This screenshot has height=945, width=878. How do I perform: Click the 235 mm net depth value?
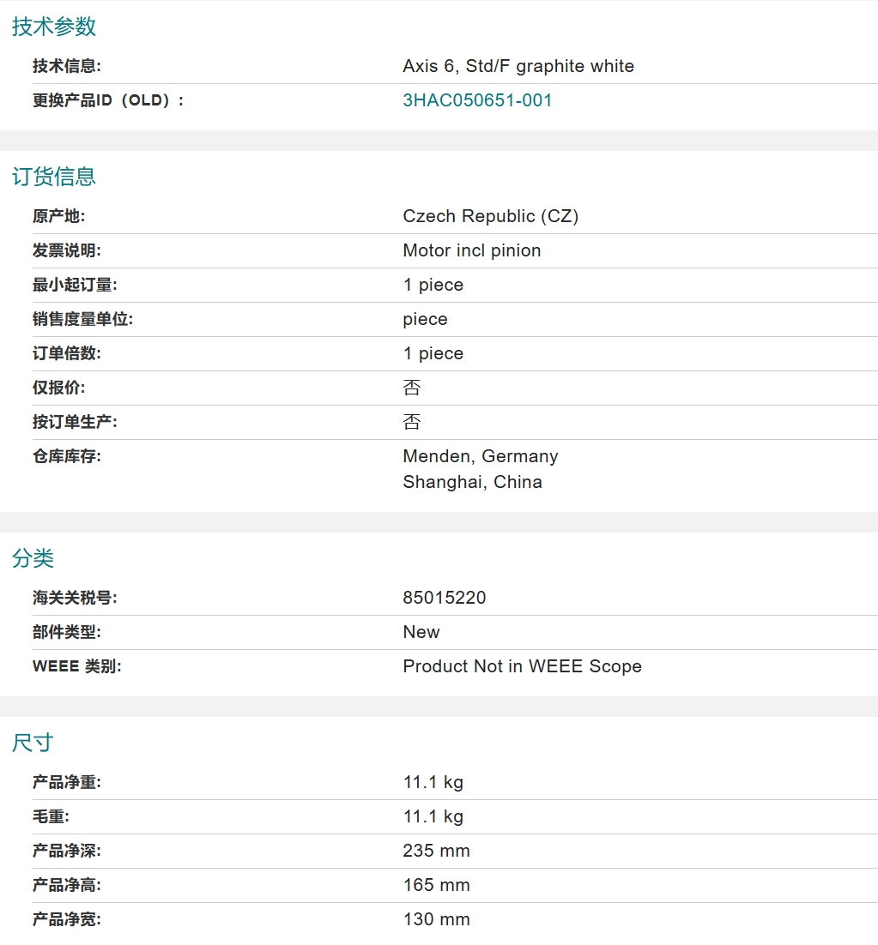click(x=436, y=851)
